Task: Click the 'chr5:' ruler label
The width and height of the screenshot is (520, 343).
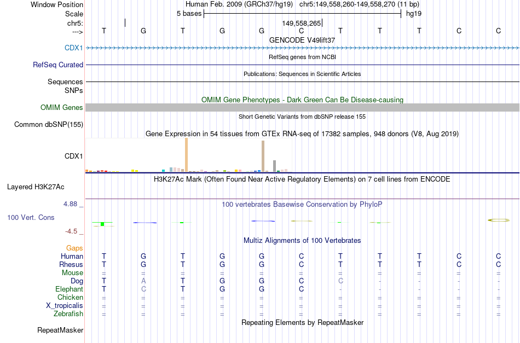Action: 75,23
